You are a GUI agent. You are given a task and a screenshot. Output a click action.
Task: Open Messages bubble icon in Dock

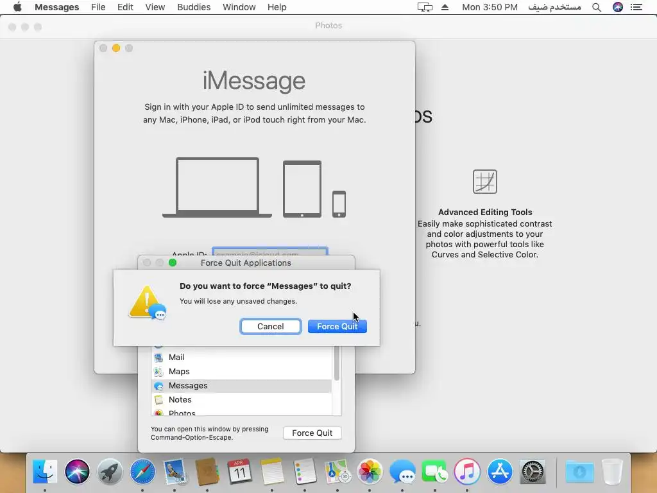pyautogui.click(x=402, y=471)
